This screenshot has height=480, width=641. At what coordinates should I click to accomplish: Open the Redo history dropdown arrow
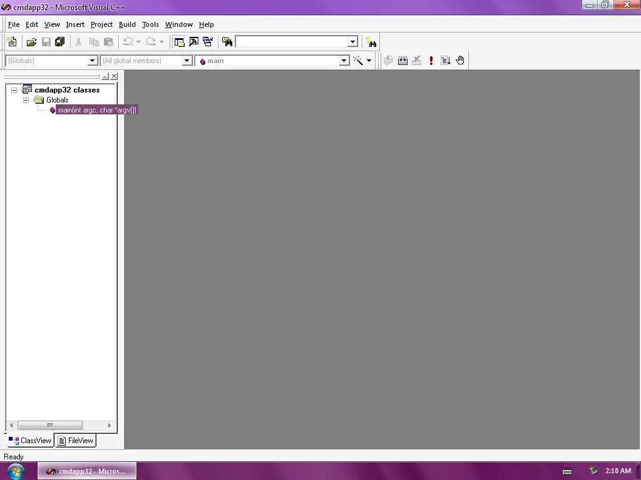[x=162, y=42]
